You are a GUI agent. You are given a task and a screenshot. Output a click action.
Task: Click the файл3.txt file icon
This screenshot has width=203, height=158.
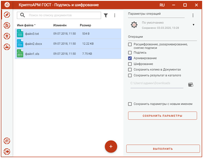(x=20, y=33)
